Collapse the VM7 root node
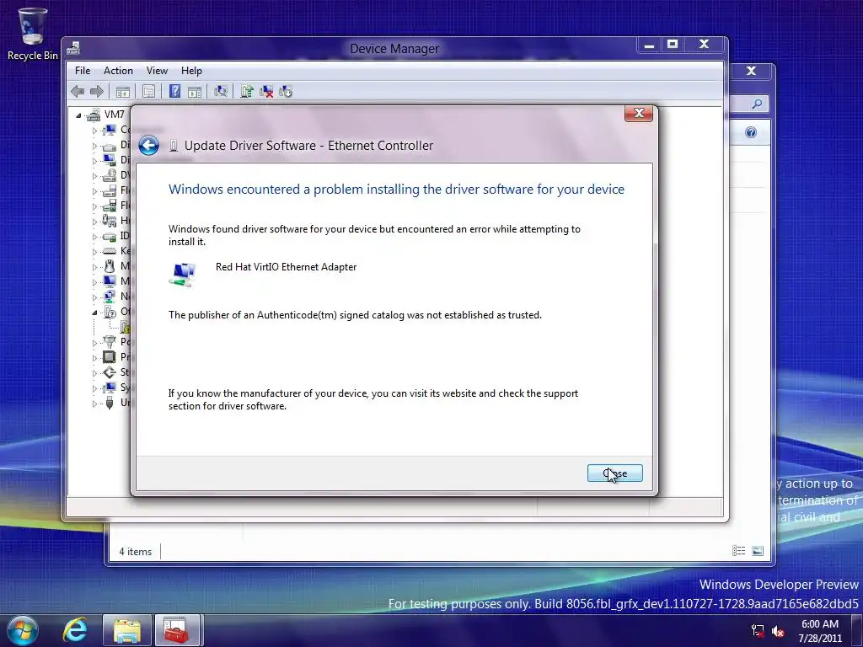The height and width of the screenshot is (647, 863). pyautogui.click(x=78, y=115)
